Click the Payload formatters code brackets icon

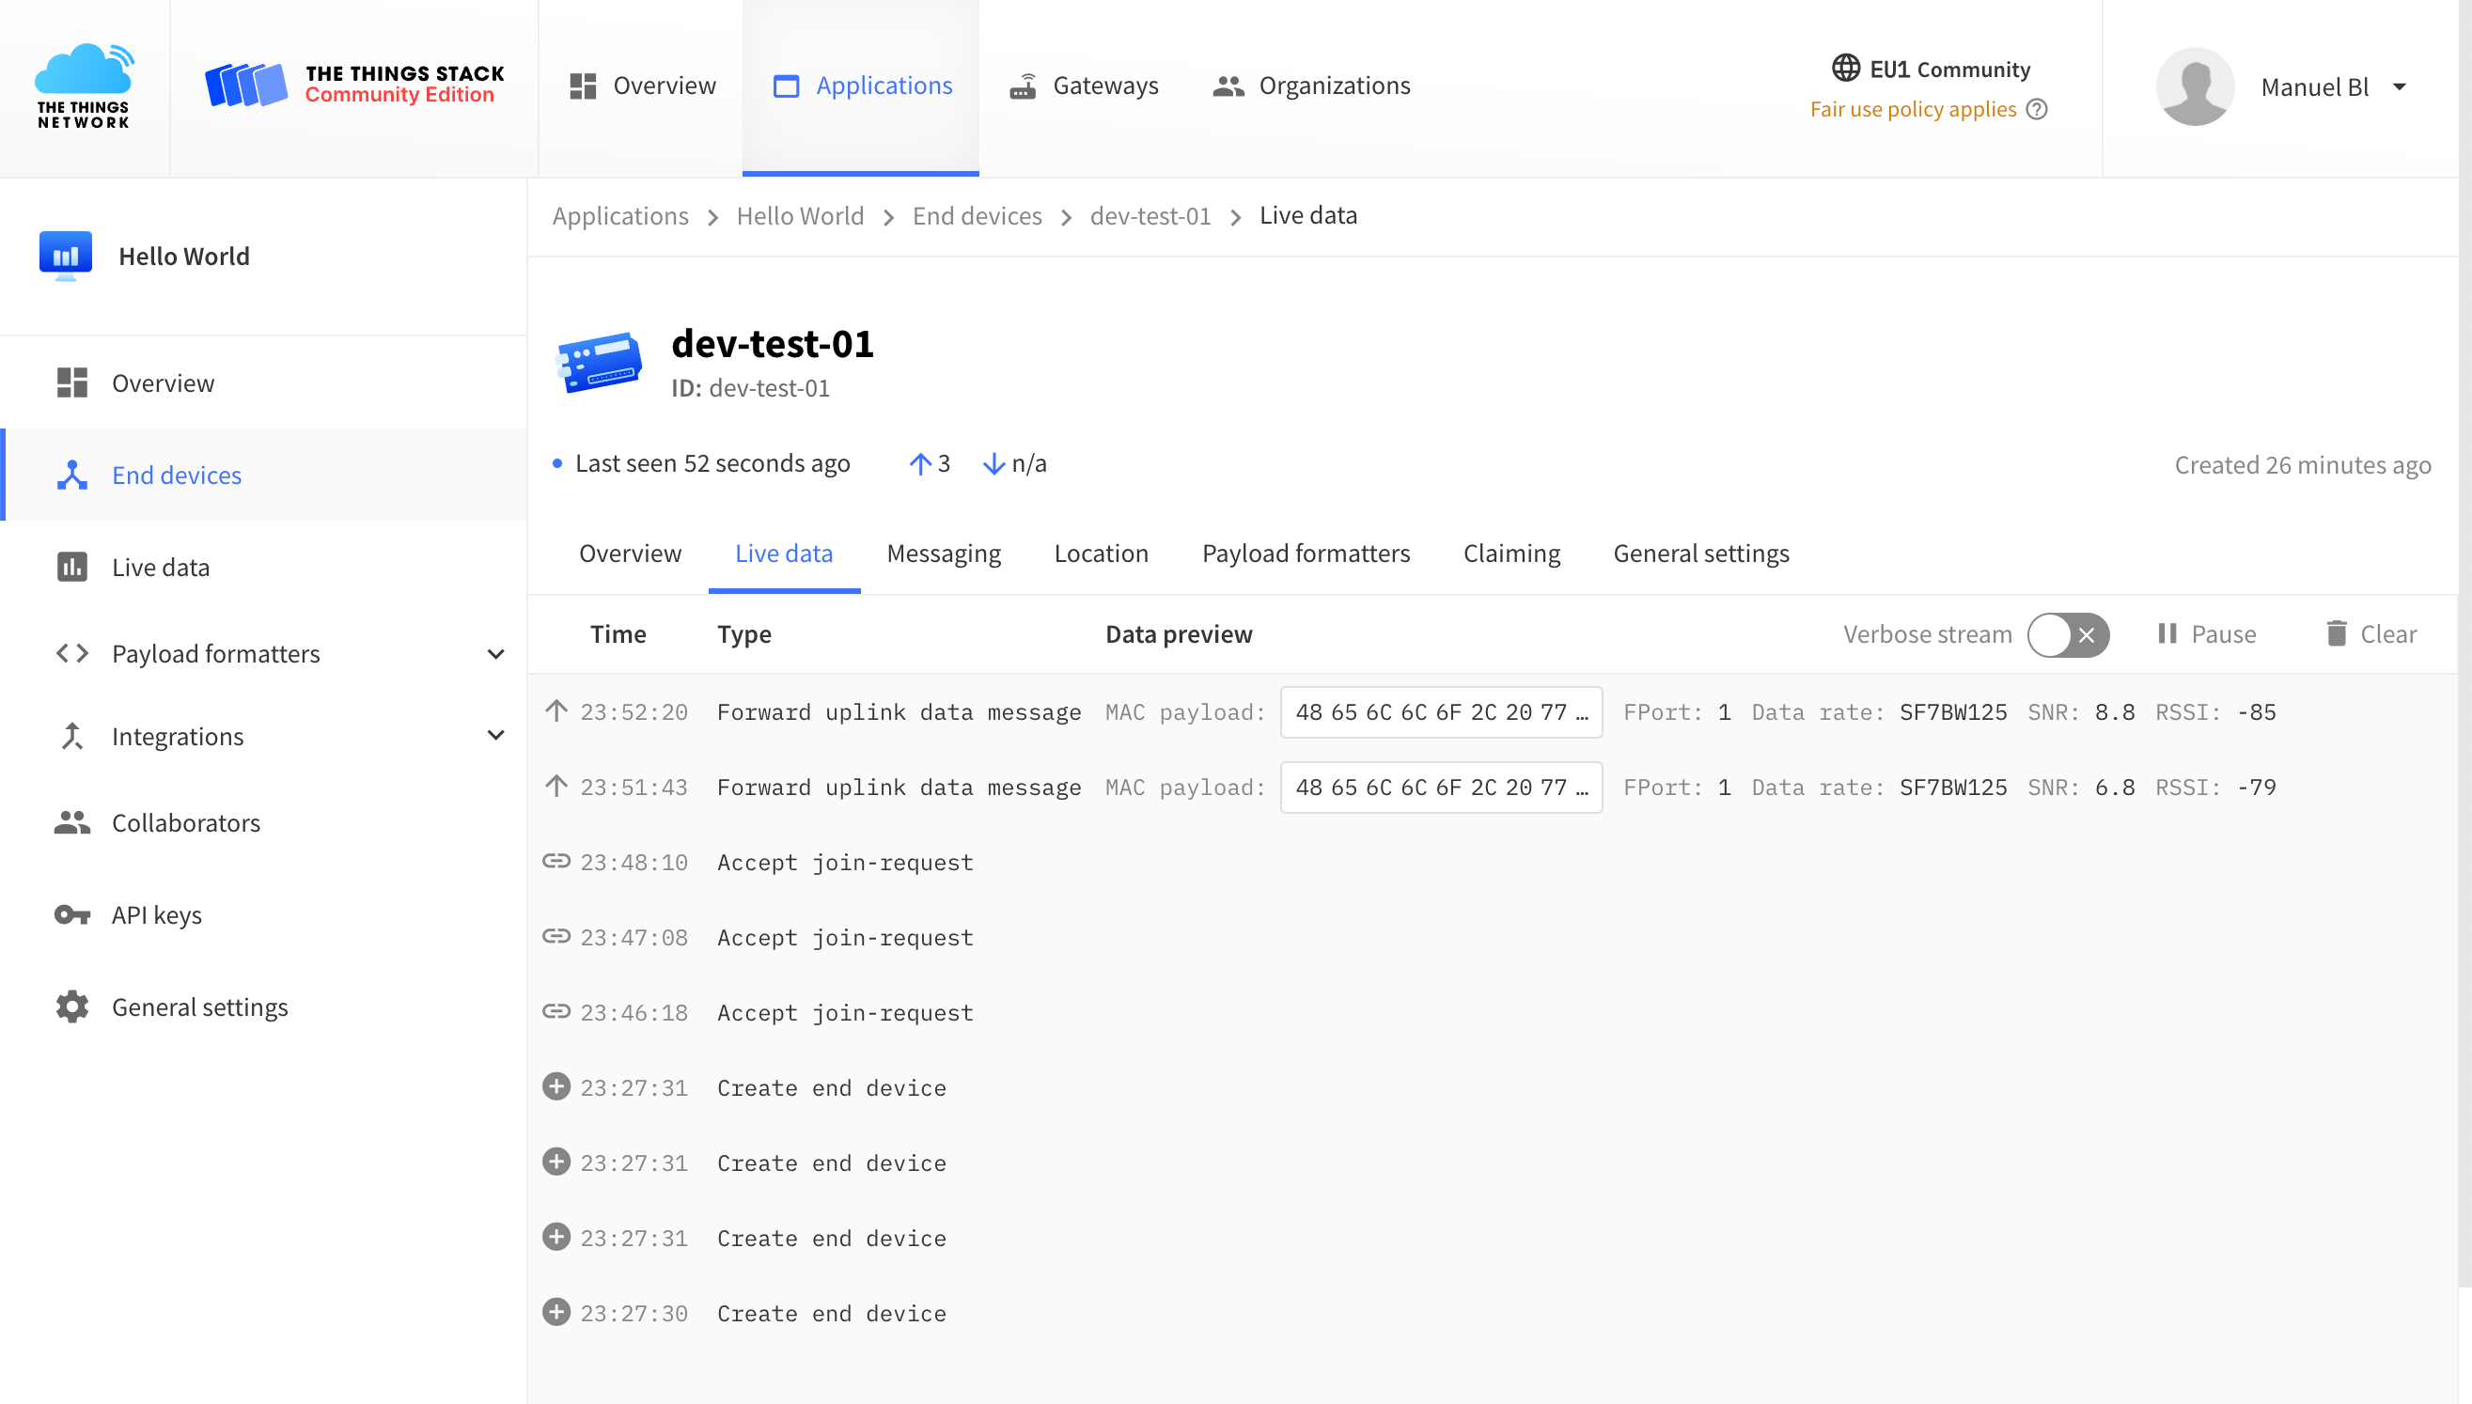coord(72,654)
